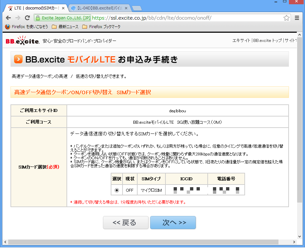Click the OFF status cell

130,190
